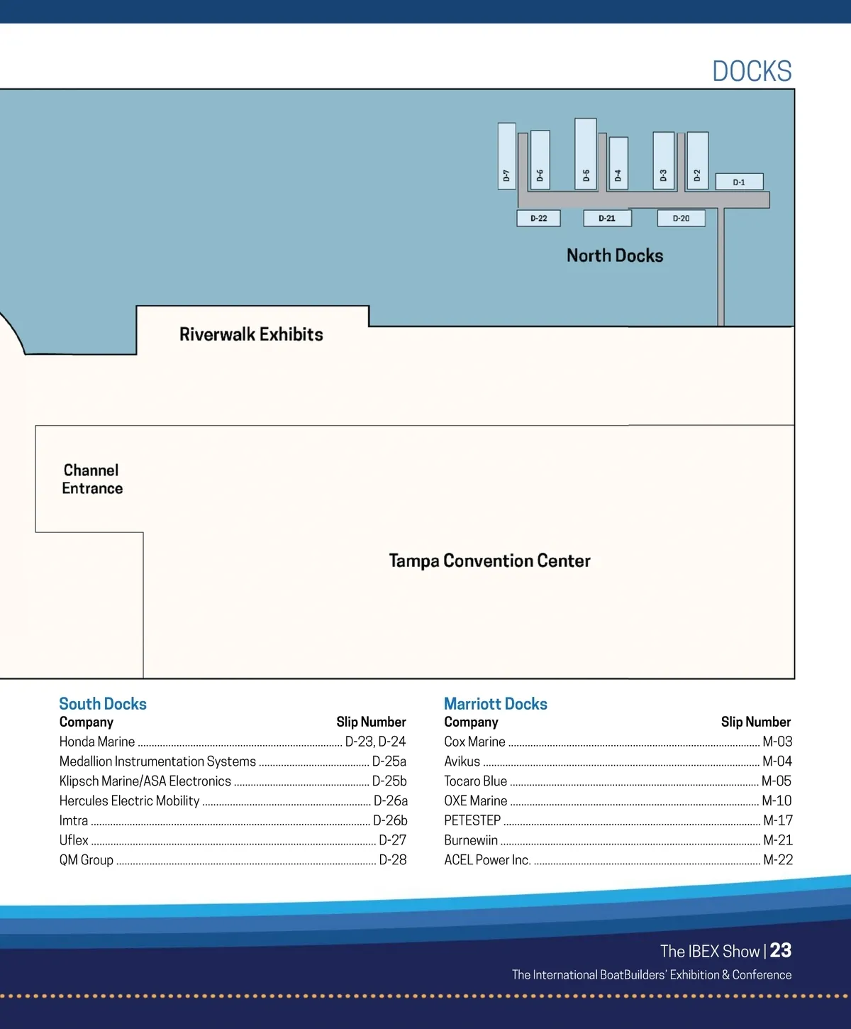
Task: Click dock slip D-7 on map
Action: [x=506, y=156]
